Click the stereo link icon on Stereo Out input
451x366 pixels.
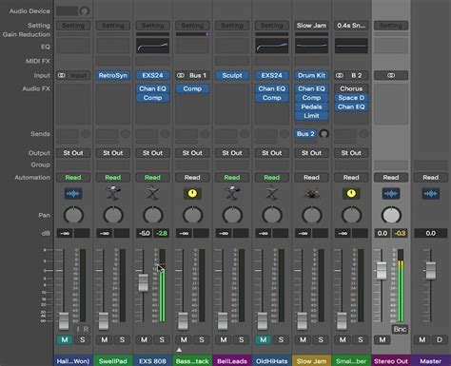391,75
